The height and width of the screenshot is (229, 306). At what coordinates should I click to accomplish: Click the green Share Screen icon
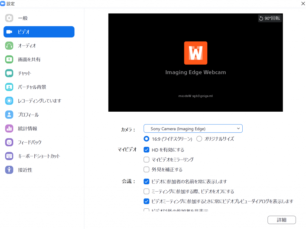click(x=9, y=60)
